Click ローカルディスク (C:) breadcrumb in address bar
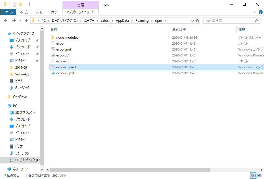264x179 pixels. pos(65,21)
